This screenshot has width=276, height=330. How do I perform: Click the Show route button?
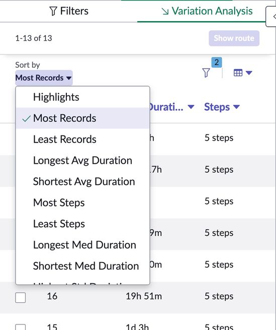click(234, 38)
